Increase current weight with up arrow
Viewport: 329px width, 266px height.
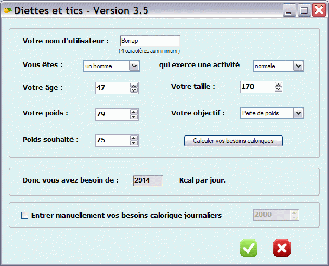coord(134,111)
